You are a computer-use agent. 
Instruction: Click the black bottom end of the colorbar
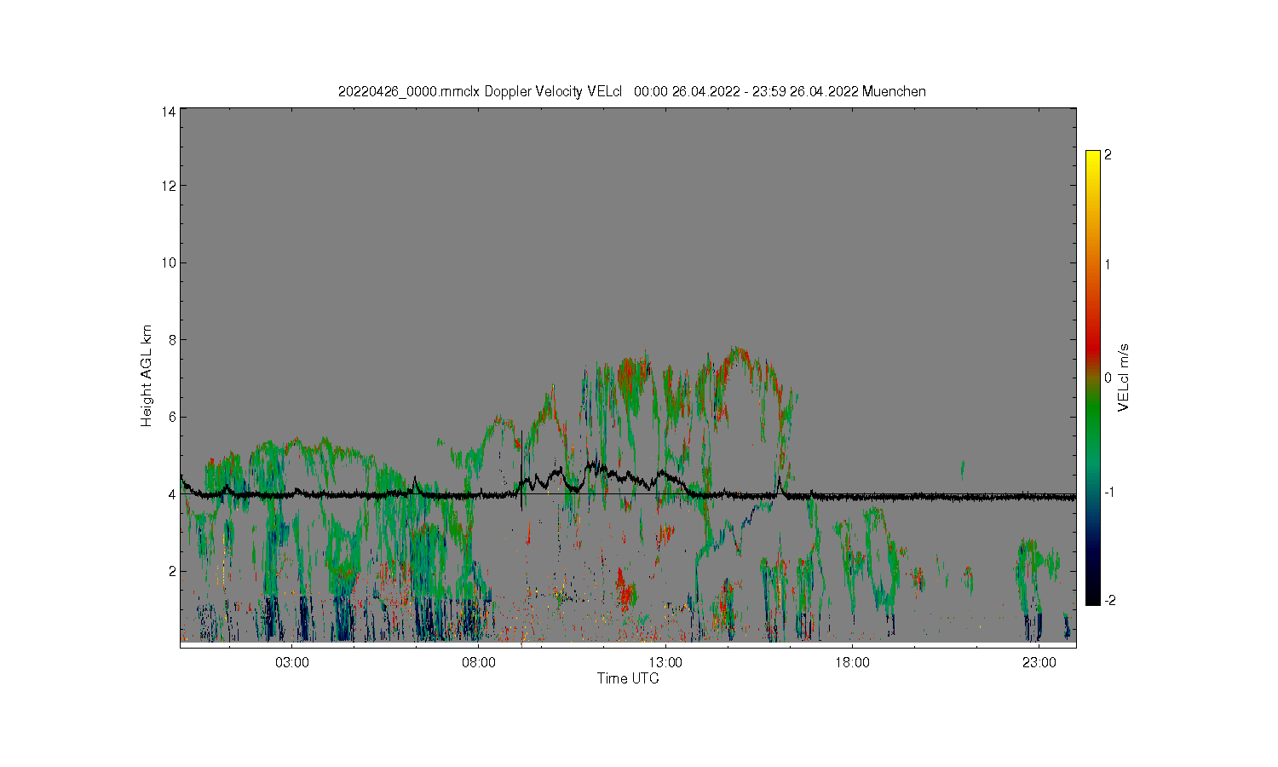pos(1093,600)
